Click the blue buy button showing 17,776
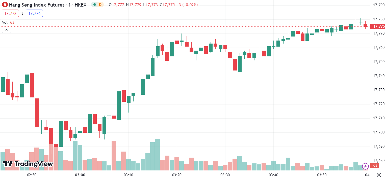This screenshot has width=385, height=178. click(x=34, y=13)
